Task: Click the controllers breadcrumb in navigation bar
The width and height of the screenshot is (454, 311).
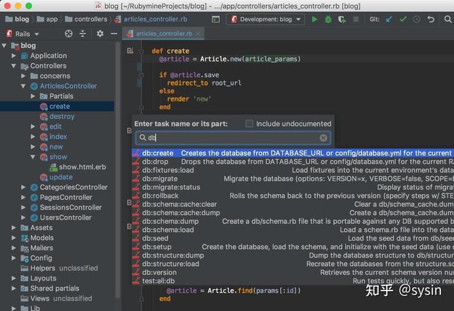Action: (x=90, y=19)
